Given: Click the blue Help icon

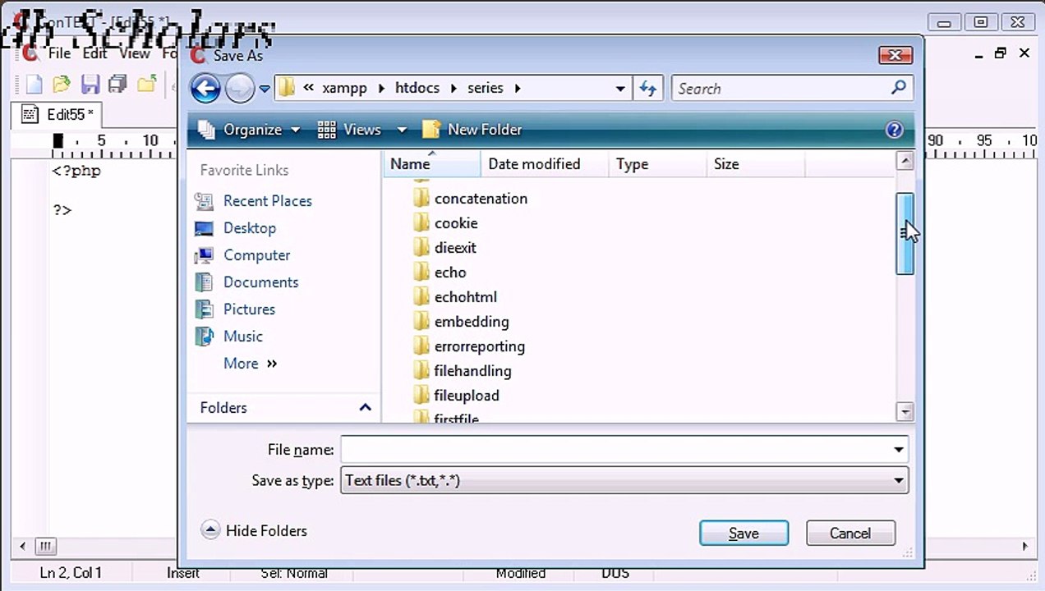Looking at the screenshot, I should point(895,130).
